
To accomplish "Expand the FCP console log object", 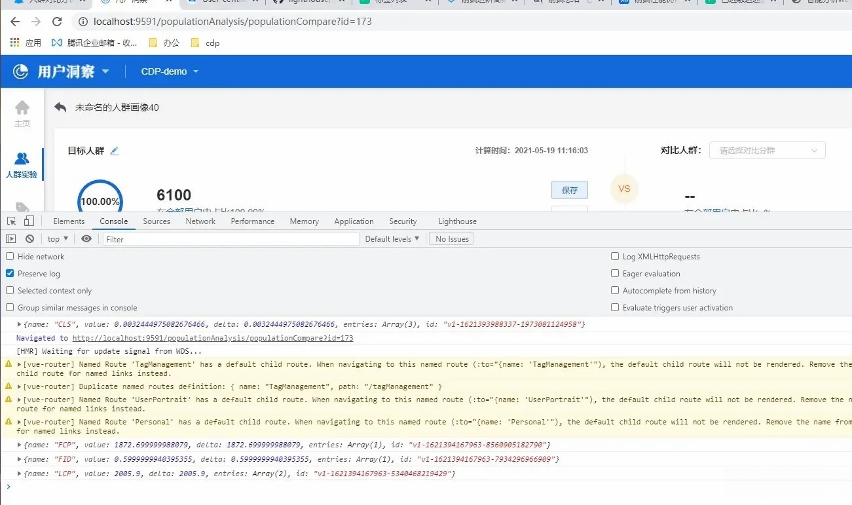I will click(x=20, y=445).
